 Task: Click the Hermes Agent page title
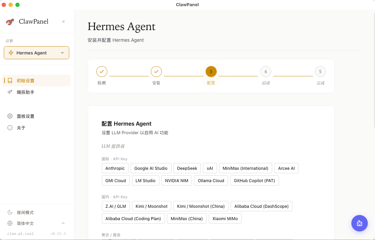(121, 26)
